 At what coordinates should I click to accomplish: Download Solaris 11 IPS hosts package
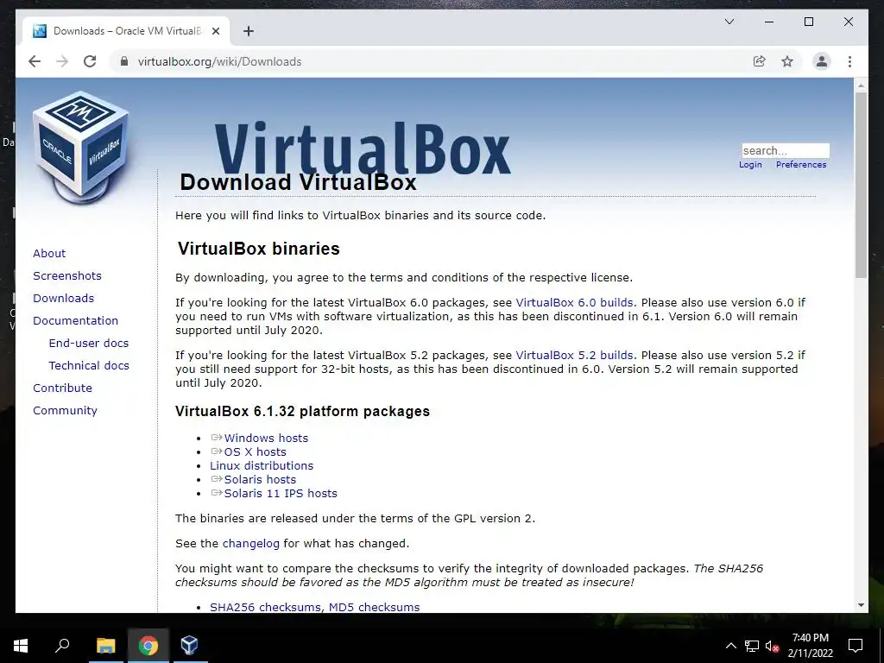[x=281, y=493]
